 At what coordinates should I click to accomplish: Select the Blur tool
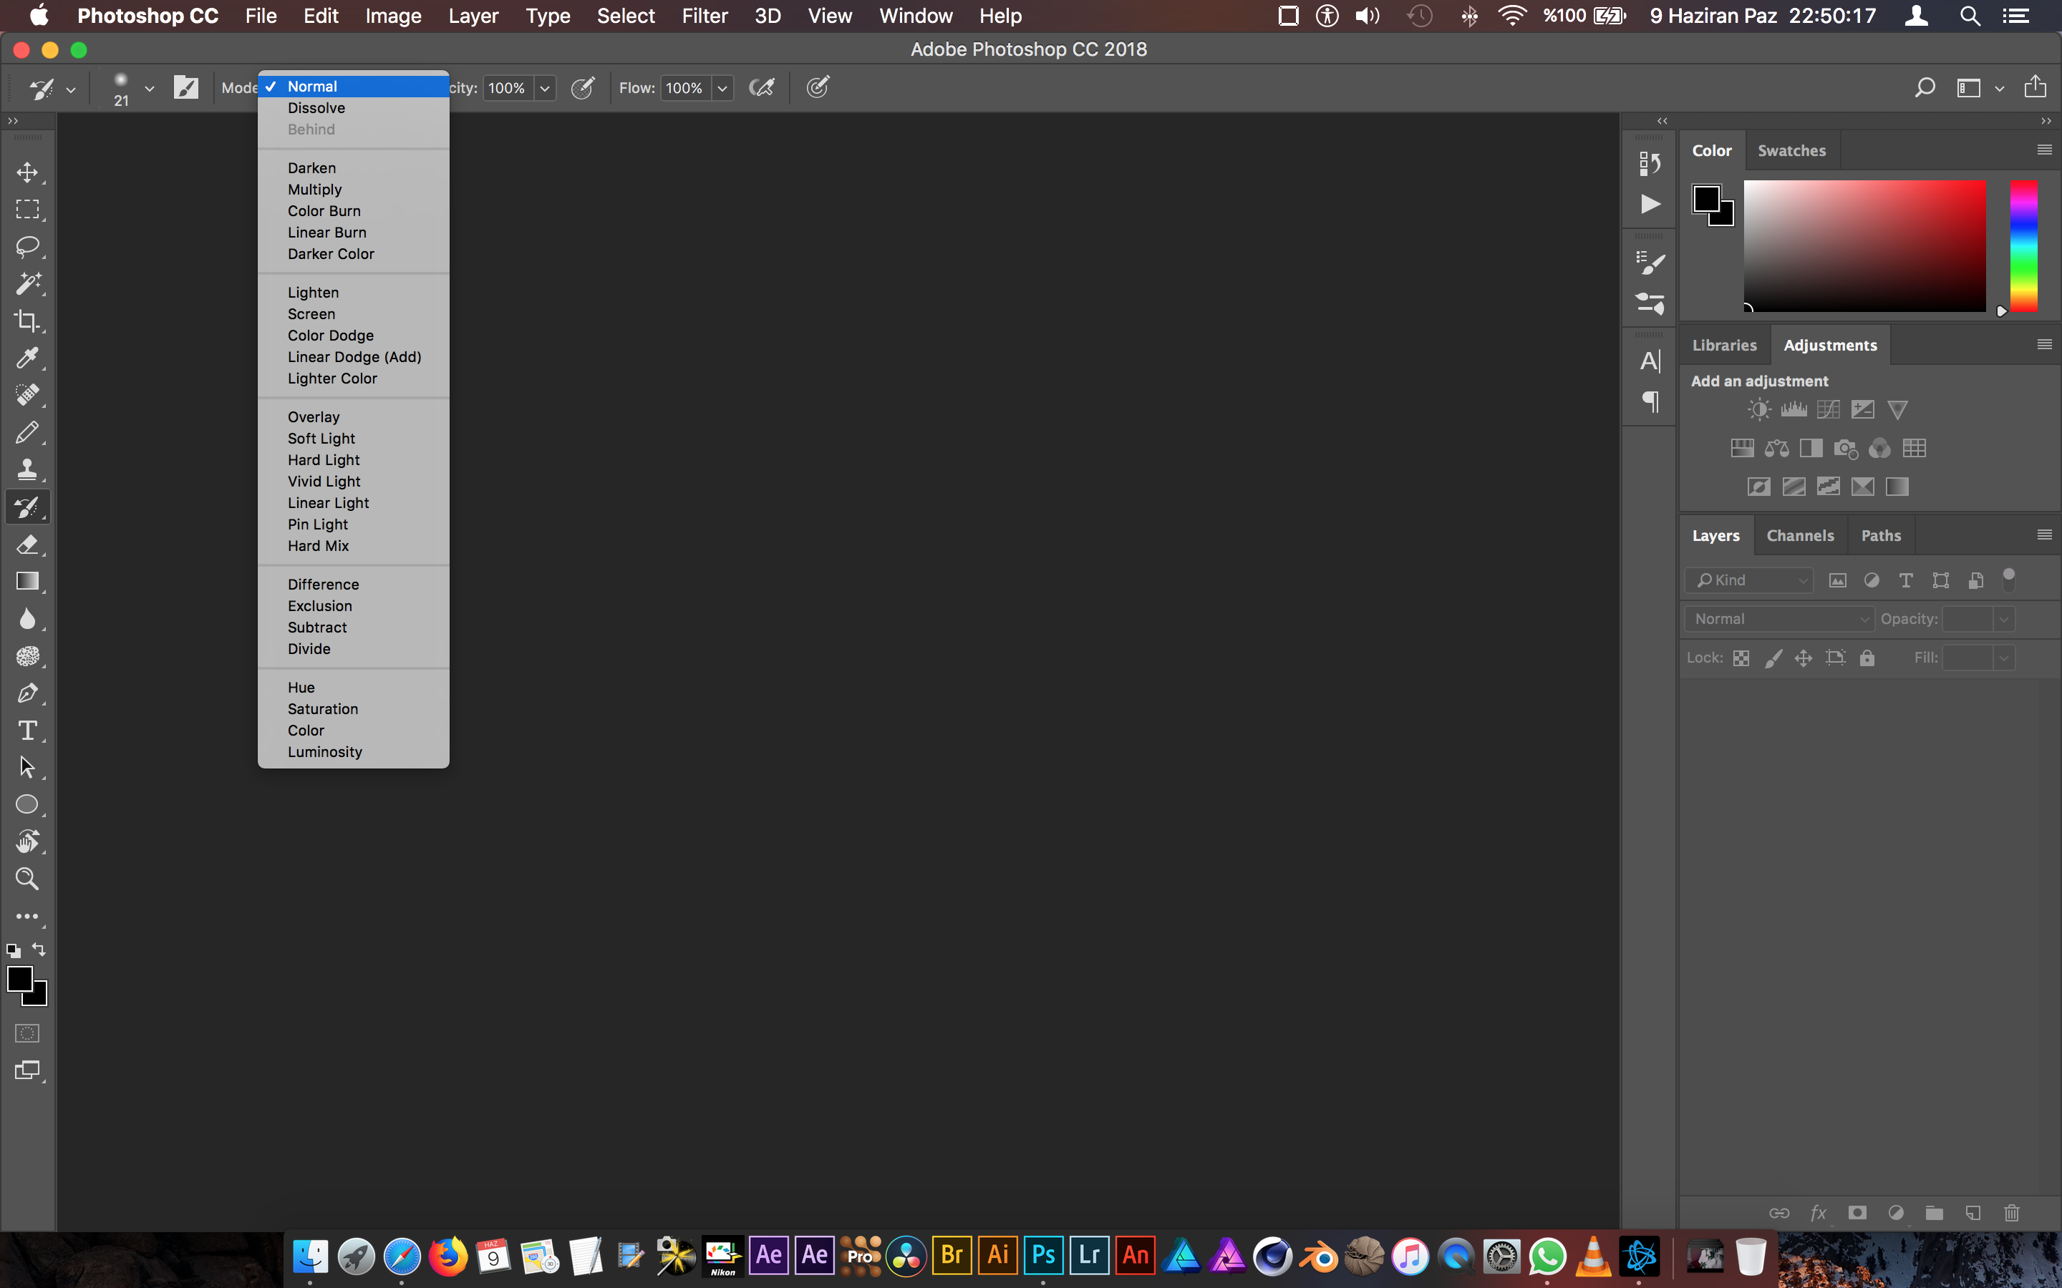click(27, 618)
